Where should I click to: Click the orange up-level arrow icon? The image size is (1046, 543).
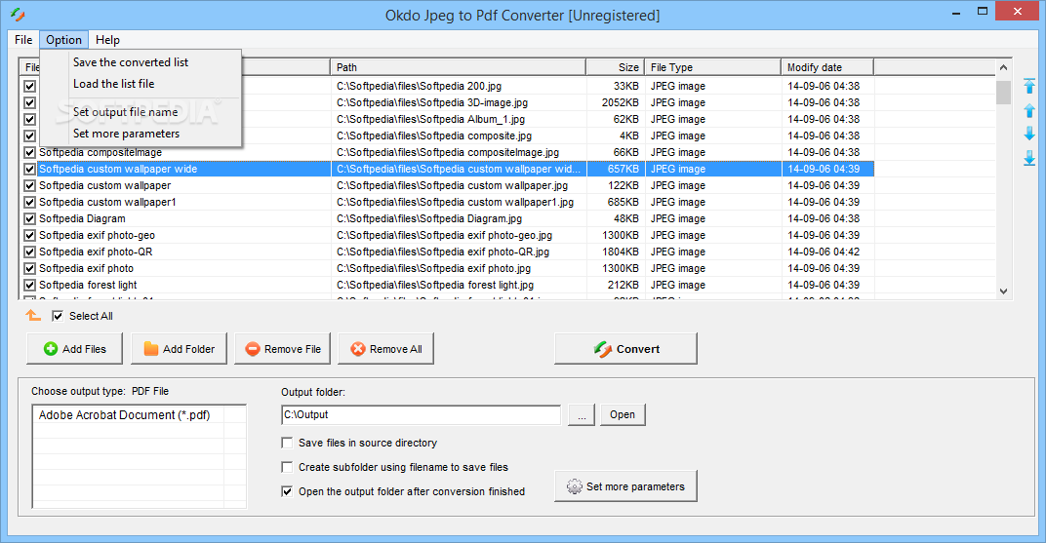[33, 315]
